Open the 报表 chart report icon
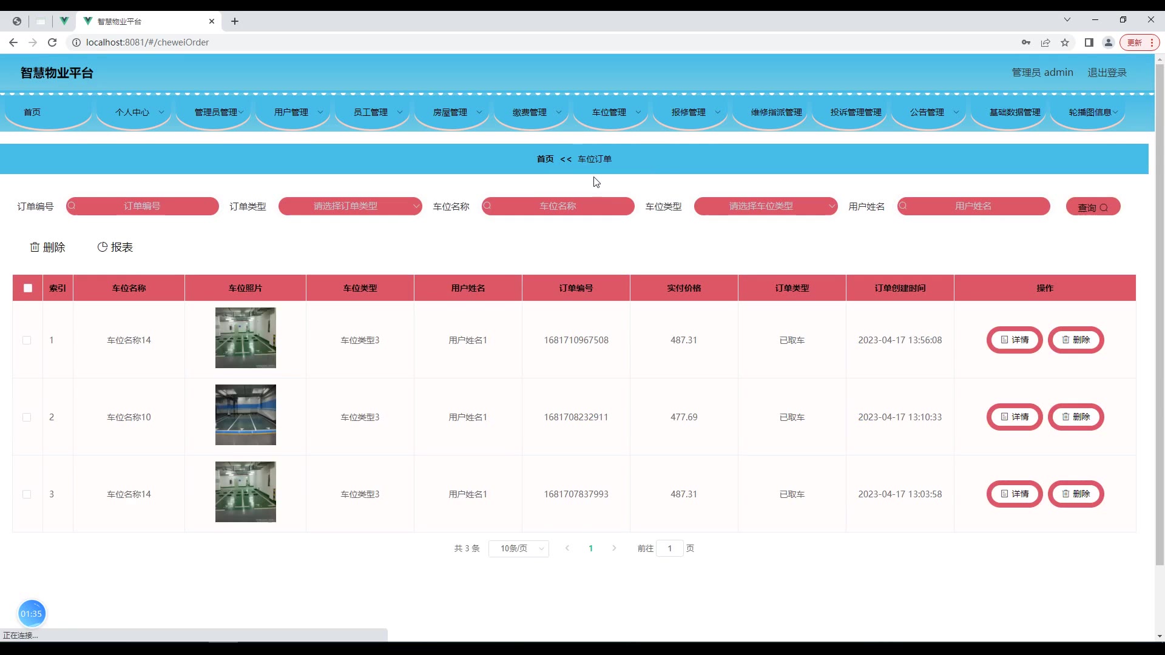The image size is (1165, 655). tap(103, 247)
